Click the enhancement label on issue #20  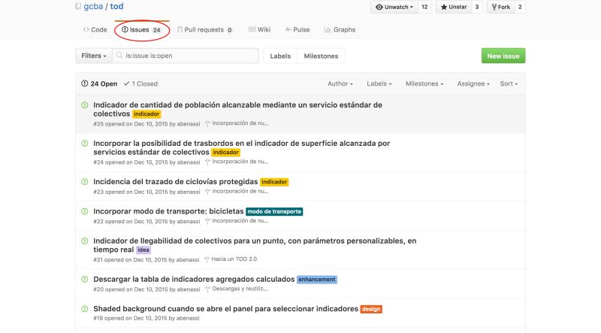pos(316,280)
